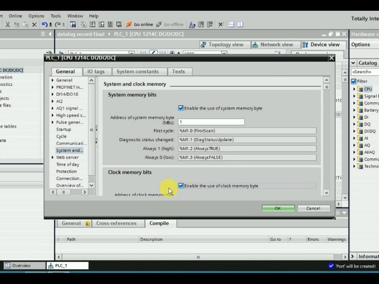379x284 pixels.
Task: Click the system memory byte address input field
Action: pyautogui.click(x=211, y=122)
